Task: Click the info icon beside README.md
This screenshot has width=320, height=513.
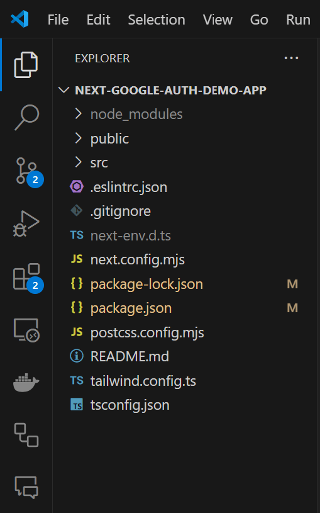Action: tap(77, 356)
